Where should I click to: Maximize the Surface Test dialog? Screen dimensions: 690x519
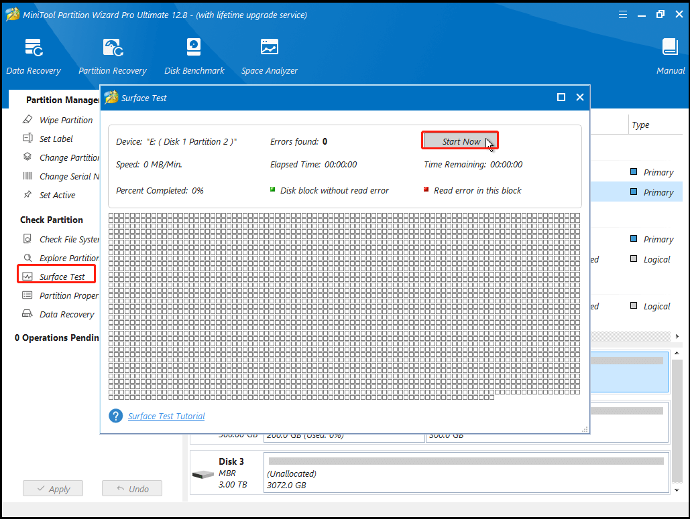(561, 98)
